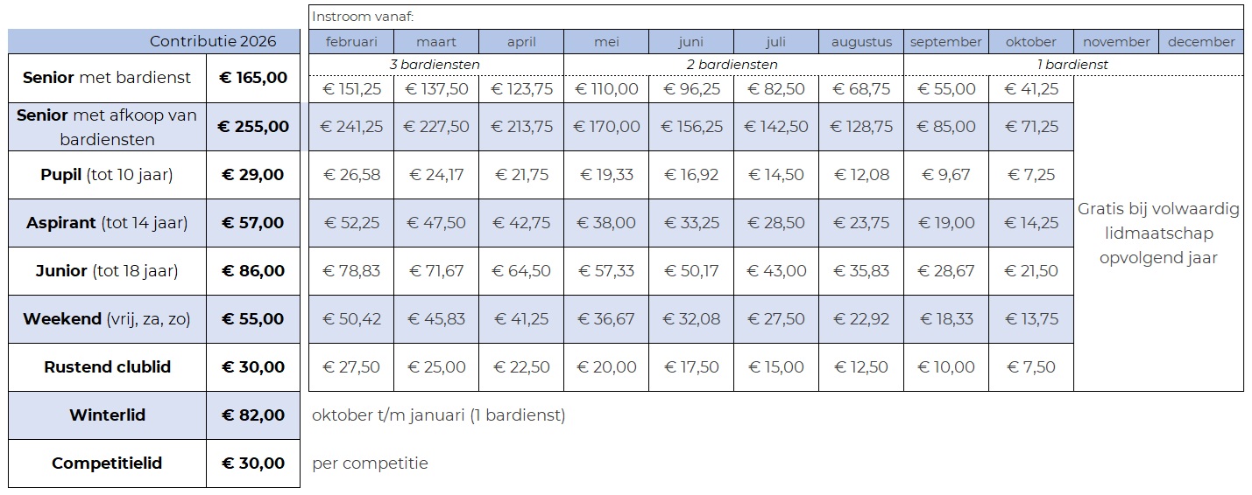Select the Pupil (tot 10 jaar) row label
This screenshot has width=1252, height=495.
(107, 175)
